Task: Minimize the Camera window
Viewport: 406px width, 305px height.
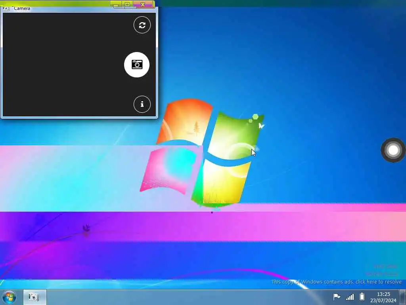Action: [116, 4]
